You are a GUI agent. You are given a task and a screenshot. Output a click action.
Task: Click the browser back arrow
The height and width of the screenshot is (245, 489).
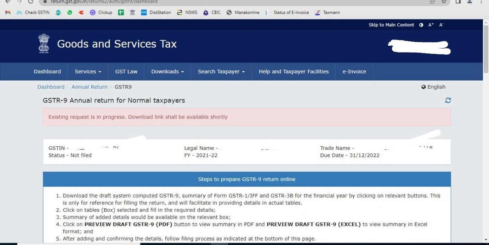pos(8,2)
